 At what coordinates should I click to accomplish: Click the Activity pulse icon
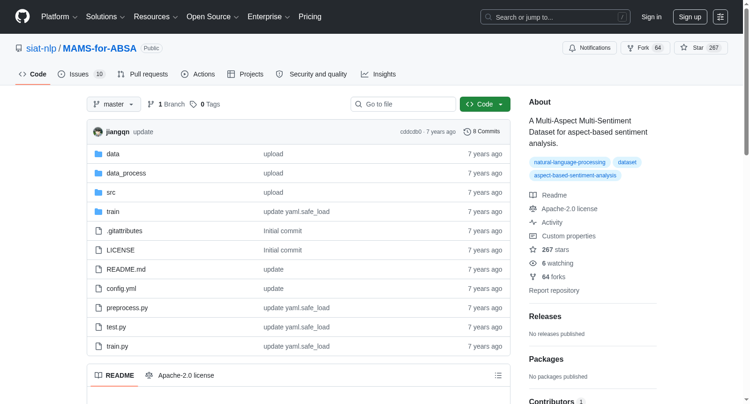[x=533, y=222]
